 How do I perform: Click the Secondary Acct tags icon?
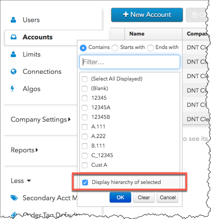point(14,198)
